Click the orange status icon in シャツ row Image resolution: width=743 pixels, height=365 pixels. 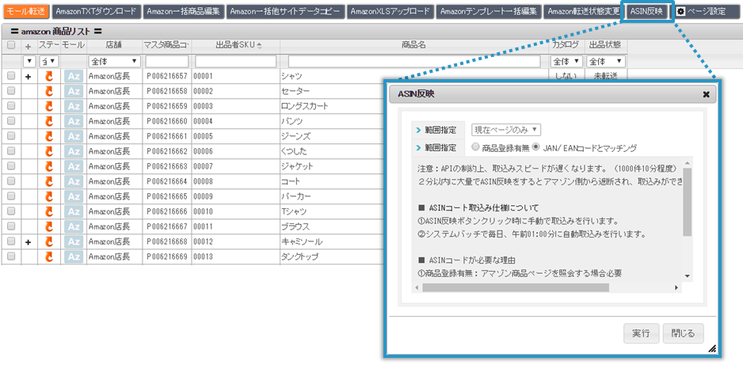pos(49,76)
